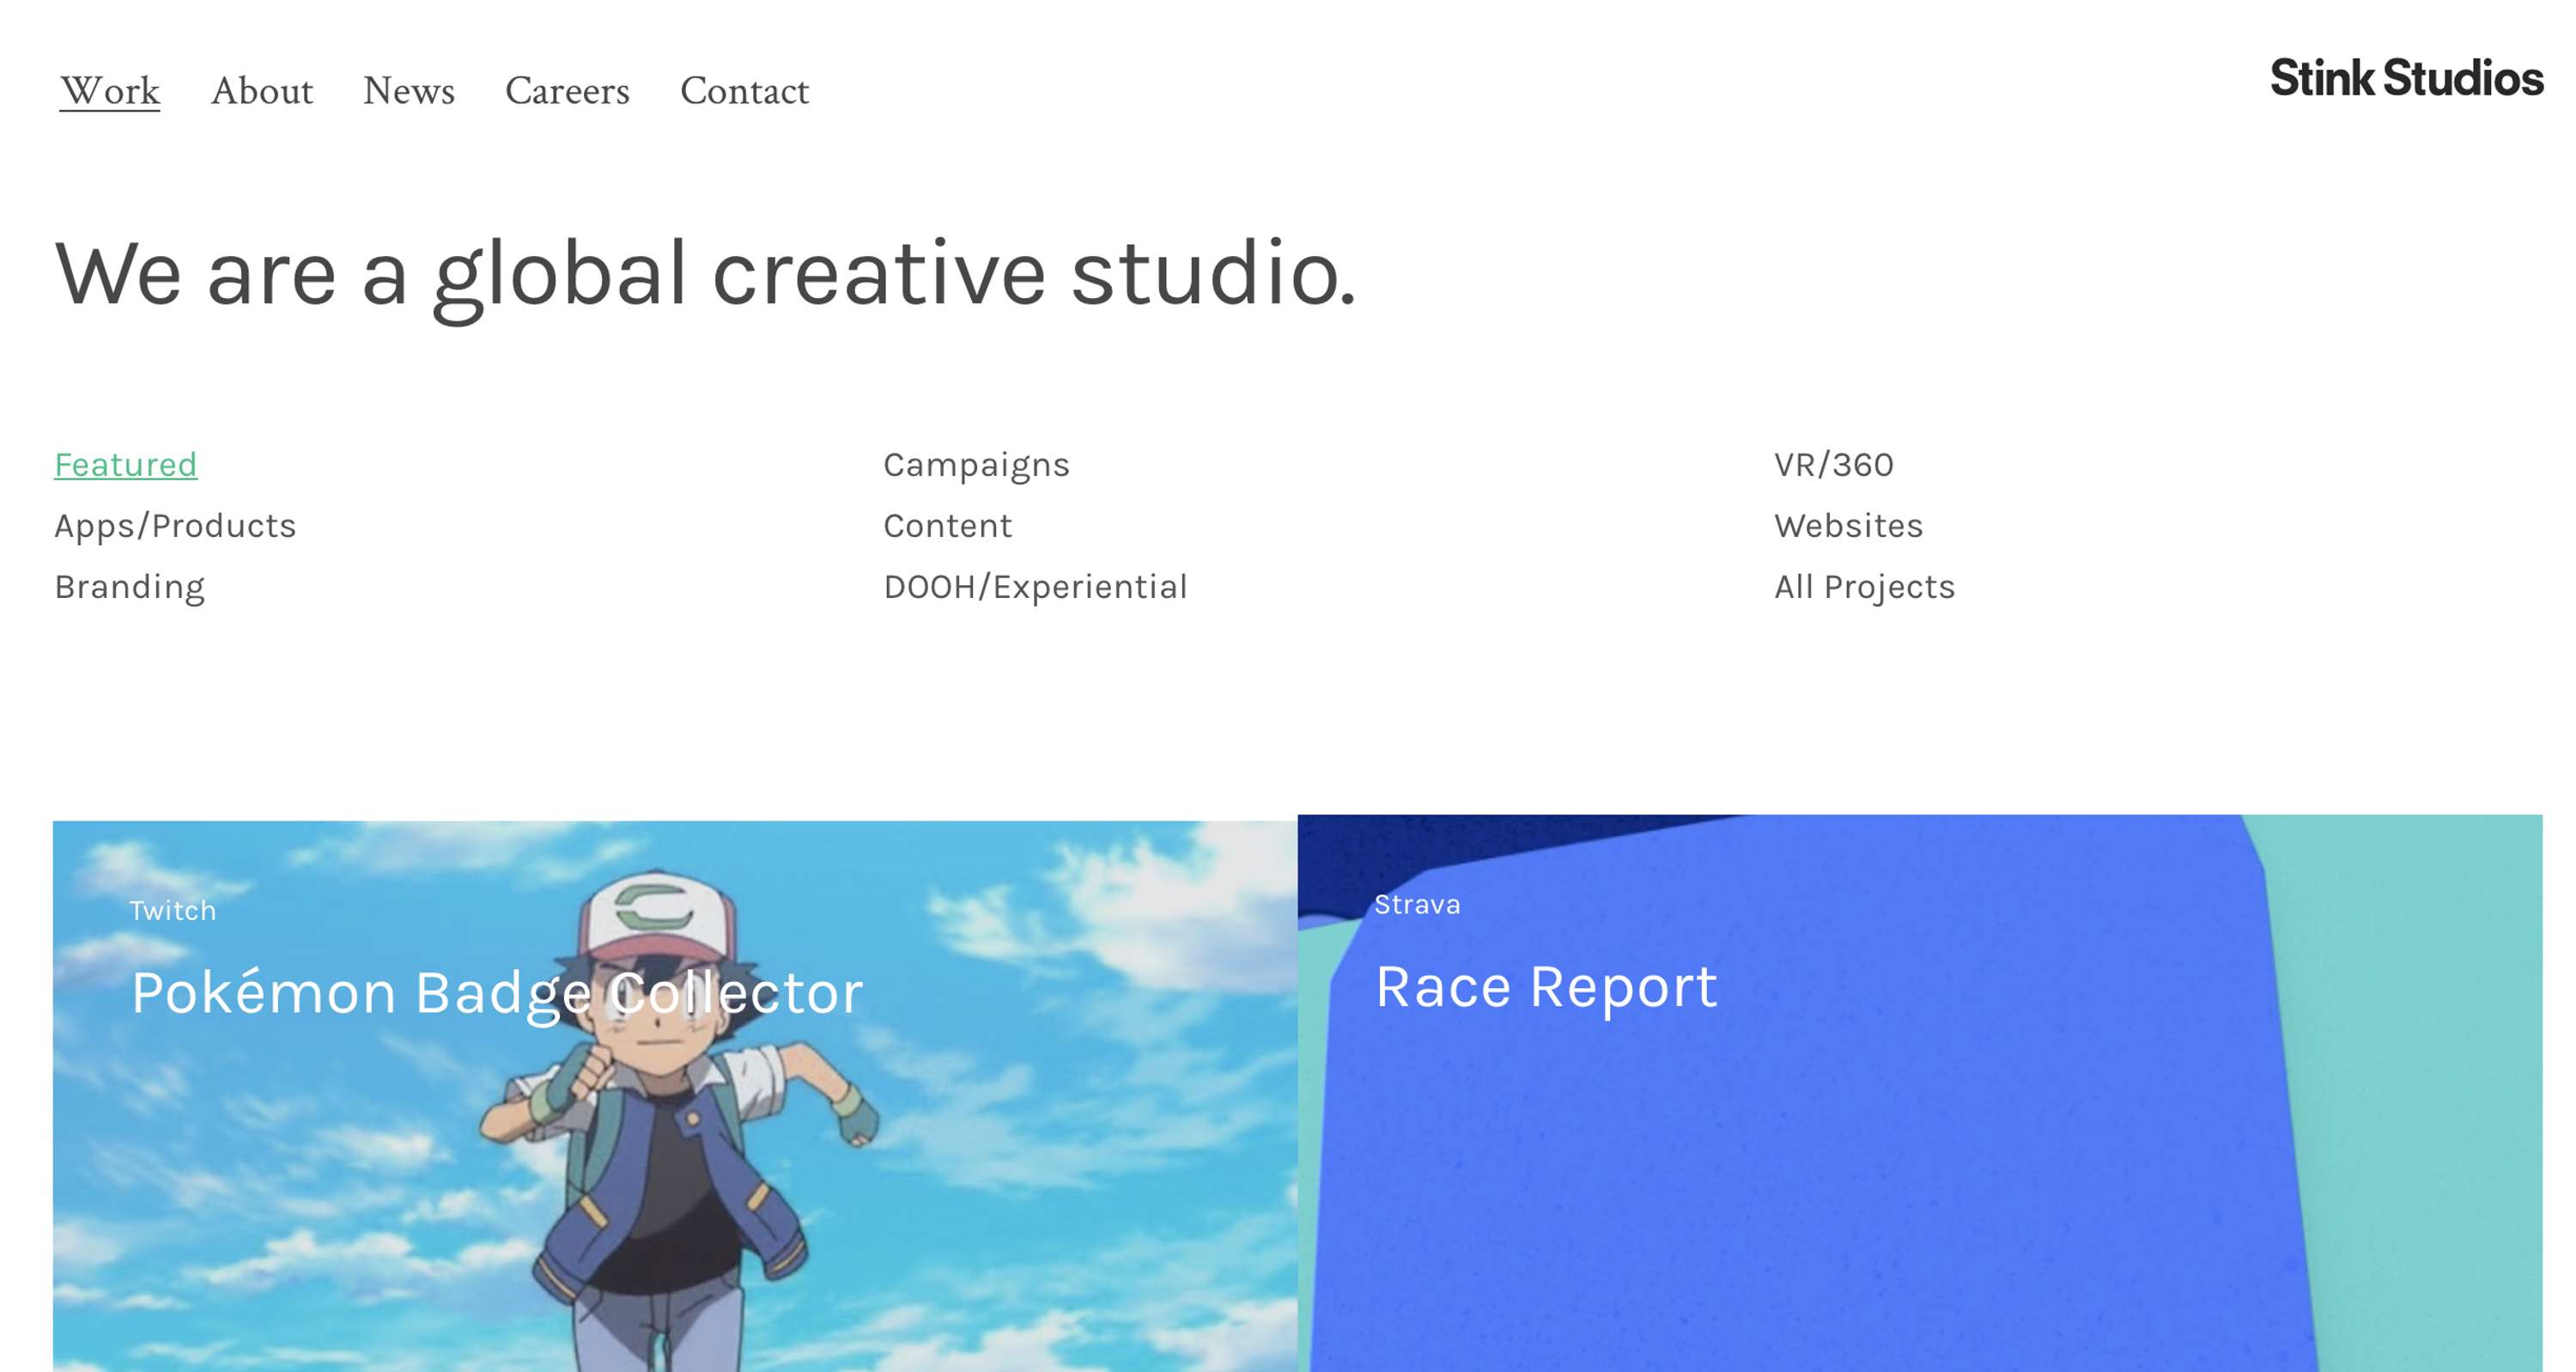The width and height of the screenshot is (2576, 1372).
Task: View All Projects
Action: point(1865,587)
